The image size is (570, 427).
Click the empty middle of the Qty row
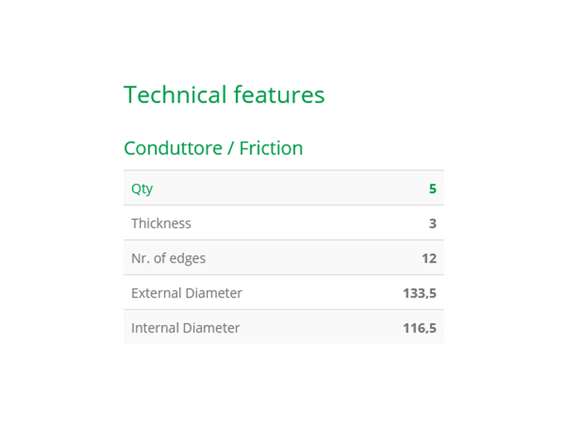coord(284,188)
